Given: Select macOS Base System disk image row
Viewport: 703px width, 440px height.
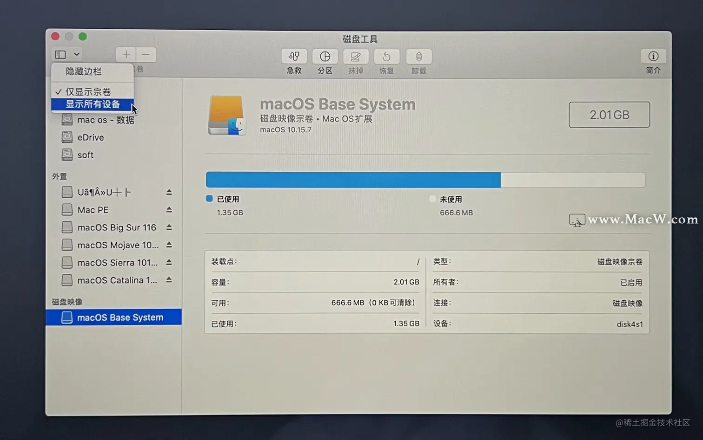Looking at the screenshot, I should pyautogui.click(x=113, y=317).
